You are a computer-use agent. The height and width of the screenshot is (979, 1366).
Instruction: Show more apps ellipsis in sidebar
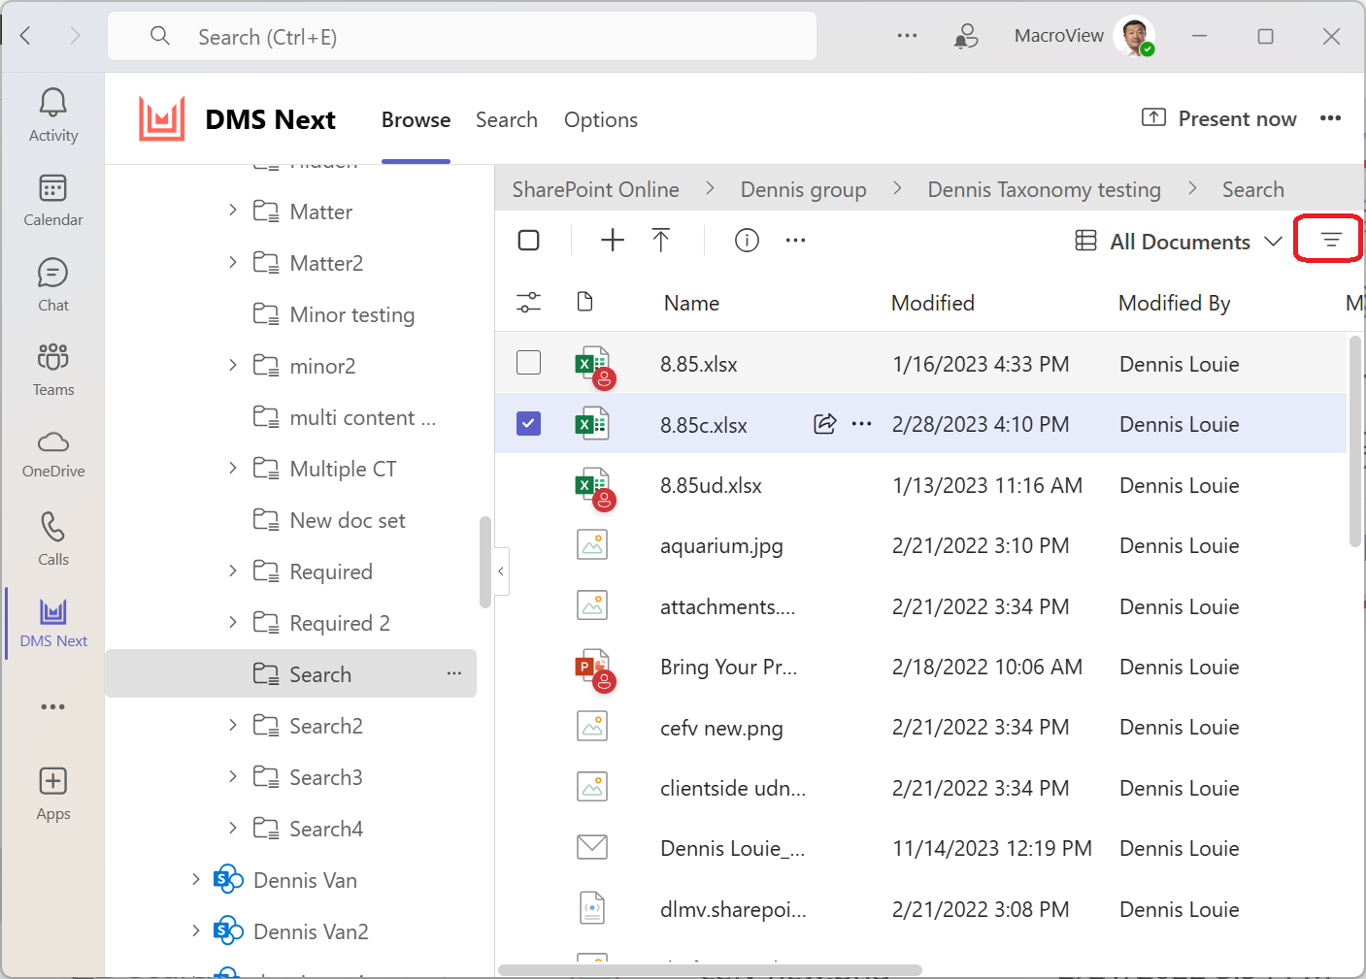tap(52, 706)
